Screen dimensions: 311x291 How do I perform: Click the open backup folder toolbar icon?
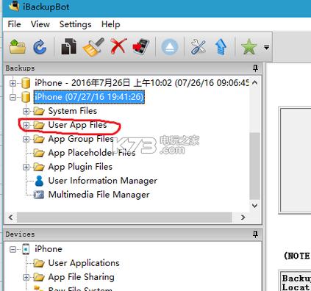pos(17,46)
